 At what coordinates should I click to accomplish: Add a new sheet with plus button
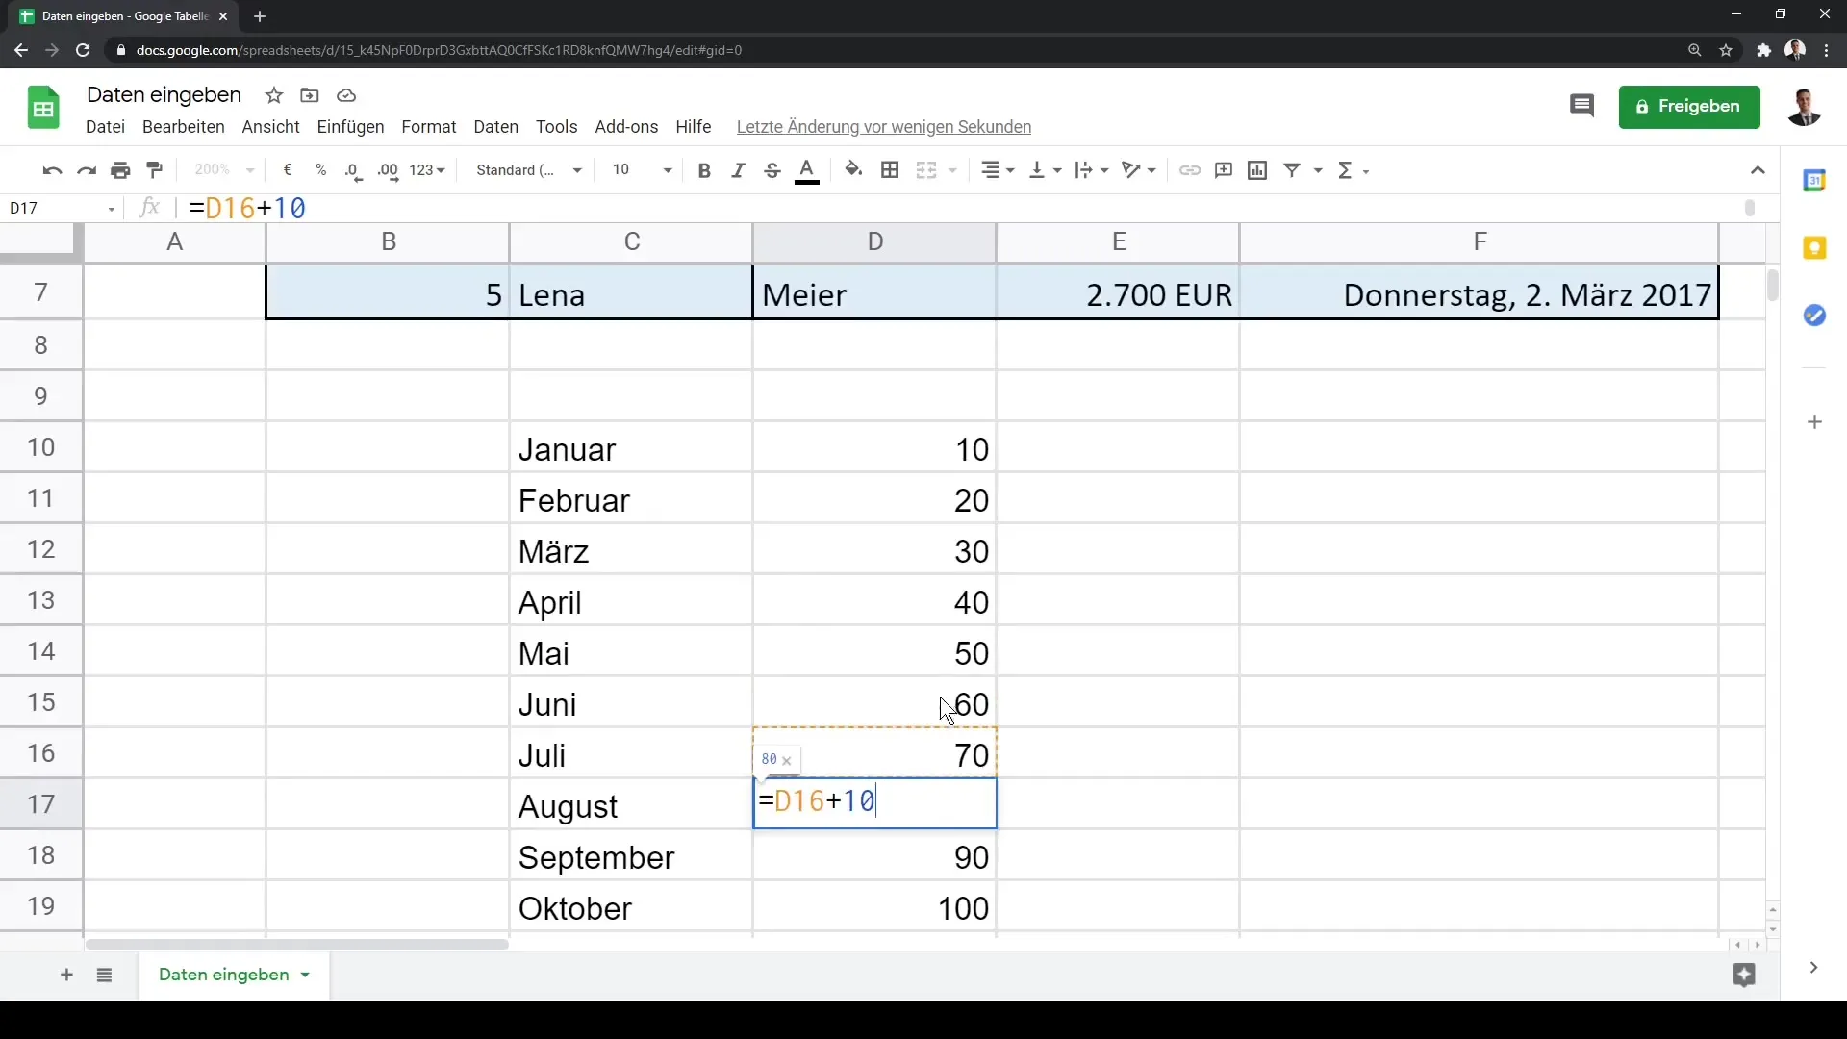pos(66,976)
